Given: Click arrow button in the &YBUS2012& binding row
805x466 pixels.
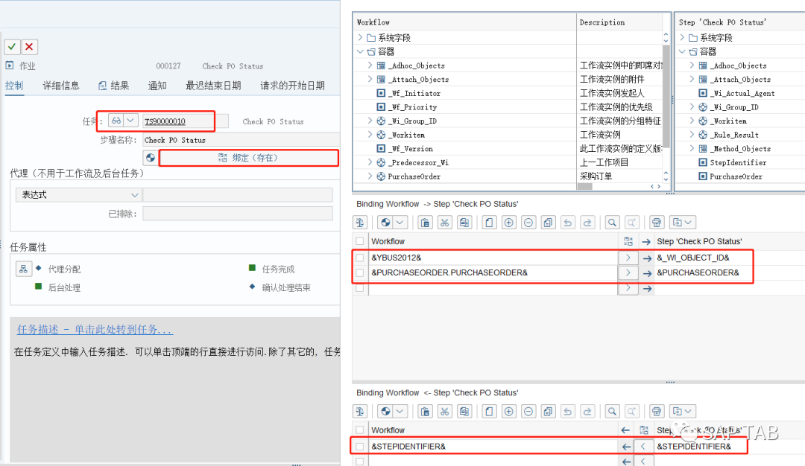Looking at the screenshot, I should pos(628,258).
